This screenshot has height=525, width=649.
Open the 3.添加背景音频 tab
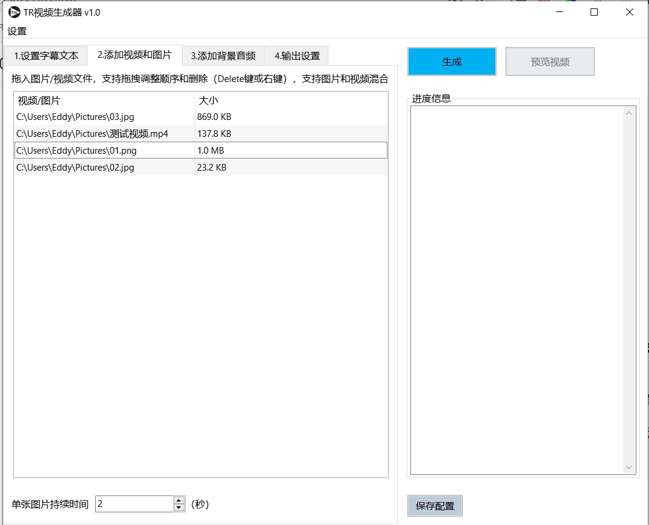[224, 56]
